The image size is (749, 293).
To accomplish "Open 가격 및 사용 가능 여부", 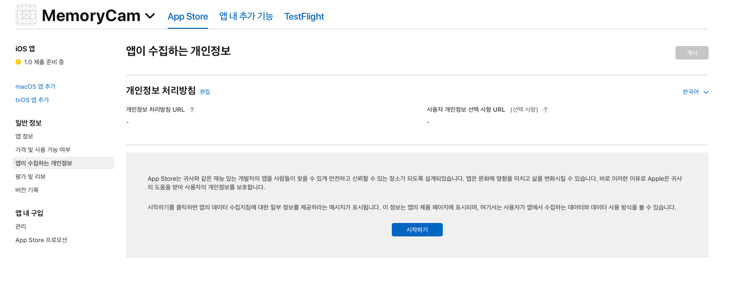I will coord(43,150).
